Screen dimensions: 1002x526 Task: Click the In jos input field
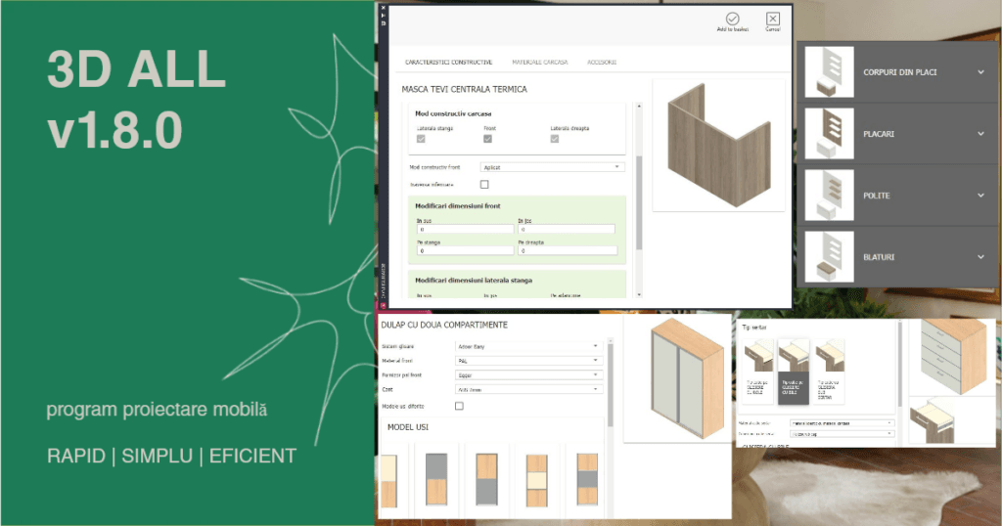567,229
